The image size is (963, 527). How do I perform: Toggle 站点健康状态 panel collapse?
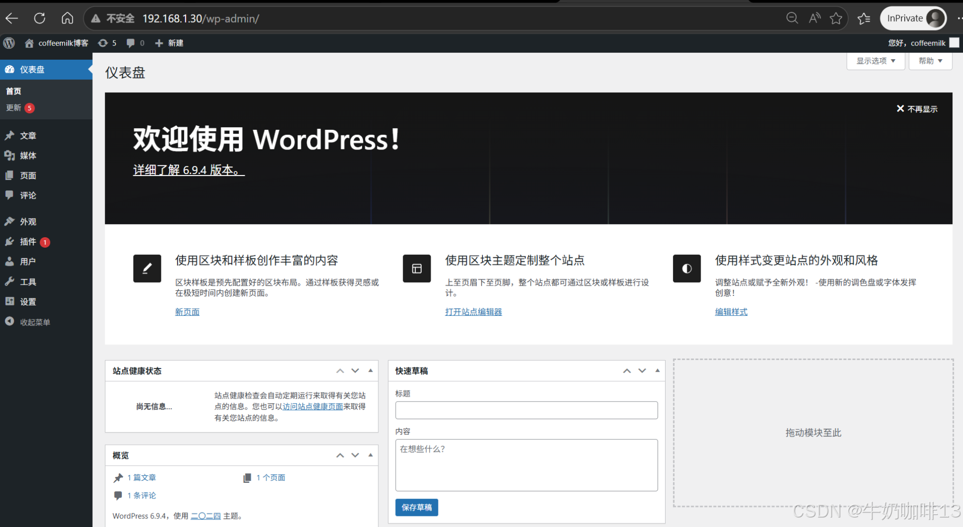(371, 371)
